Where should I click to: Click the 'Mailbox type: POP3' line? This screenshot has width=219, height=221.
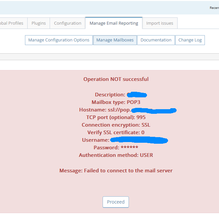116,102
